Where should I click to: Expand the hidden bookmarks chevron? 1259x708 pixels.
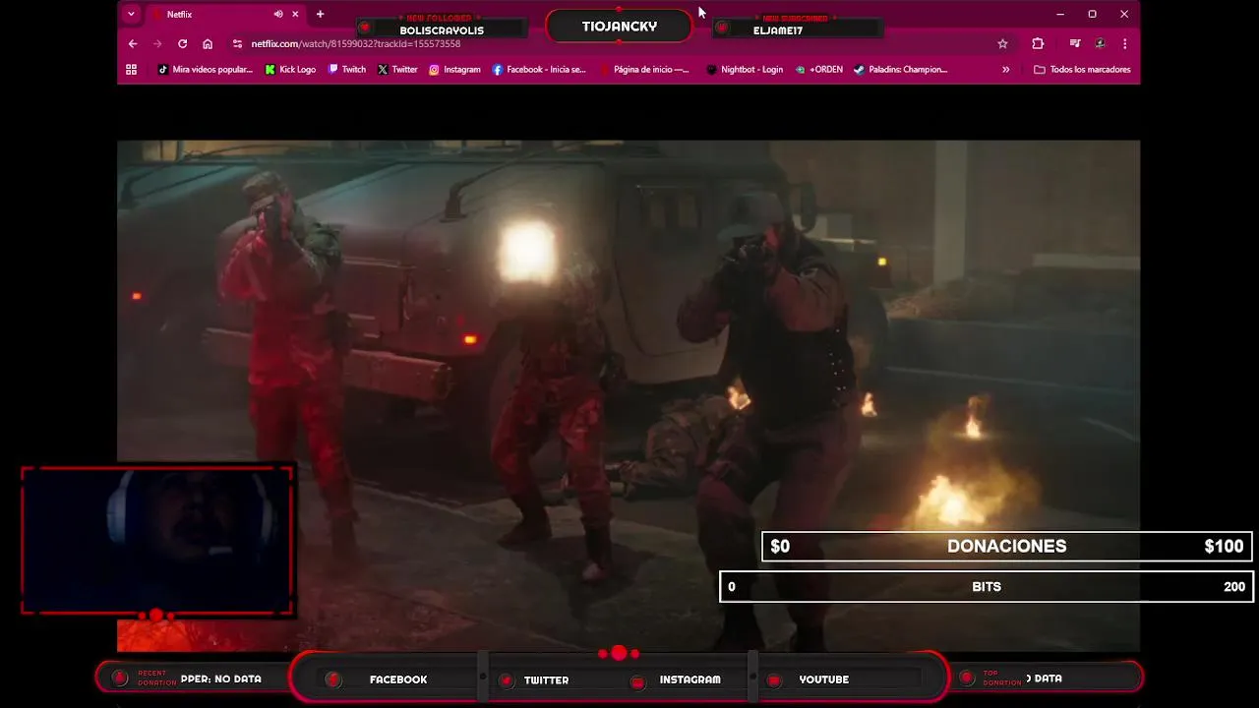pyautogui.click(x=1005, y=70)
